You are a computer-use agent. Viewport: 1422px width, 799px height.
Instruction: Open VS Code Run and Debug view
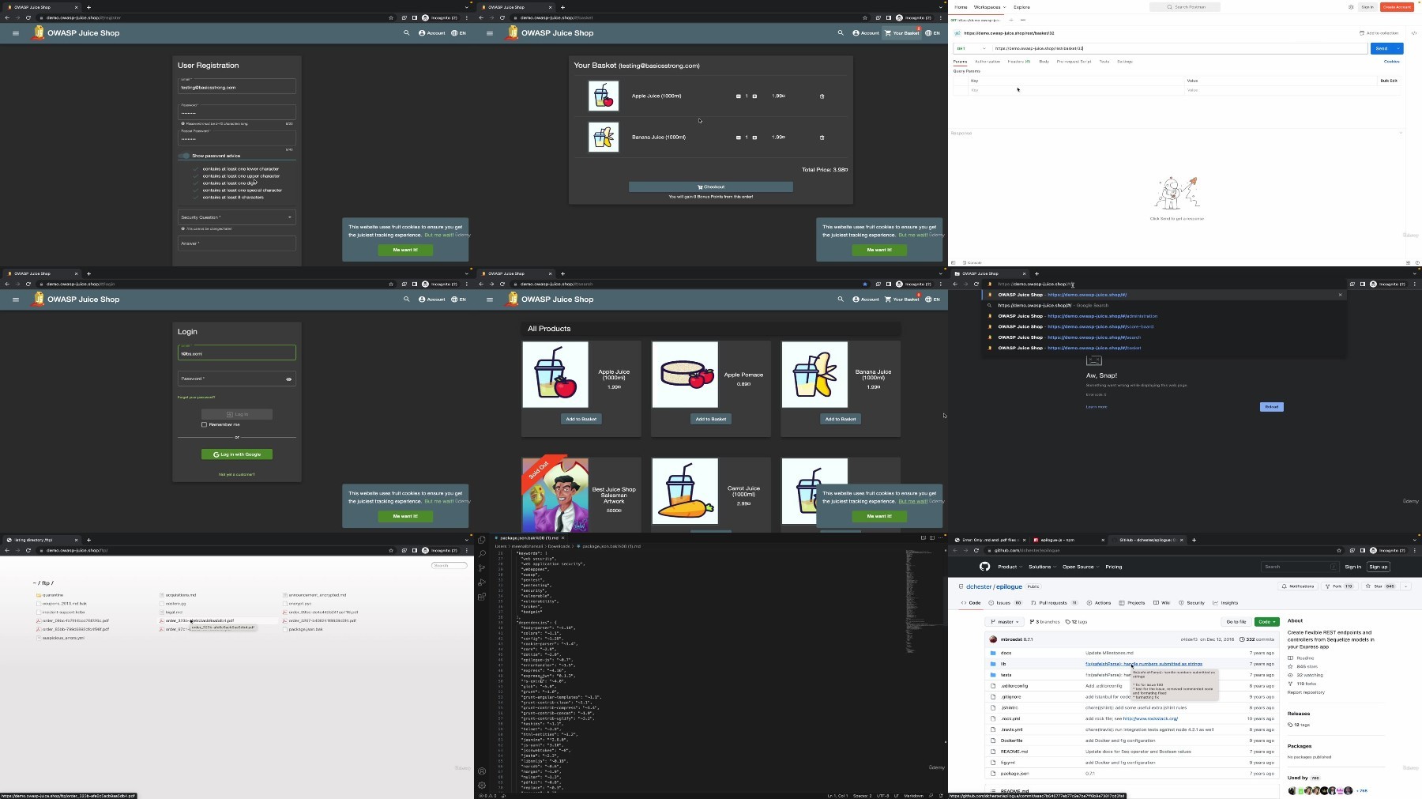(x=482, y=582)
